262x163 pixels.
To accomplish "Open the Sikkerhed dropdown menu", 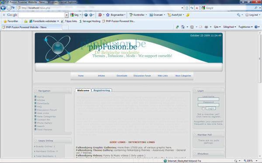I will (x=229, y=27).
